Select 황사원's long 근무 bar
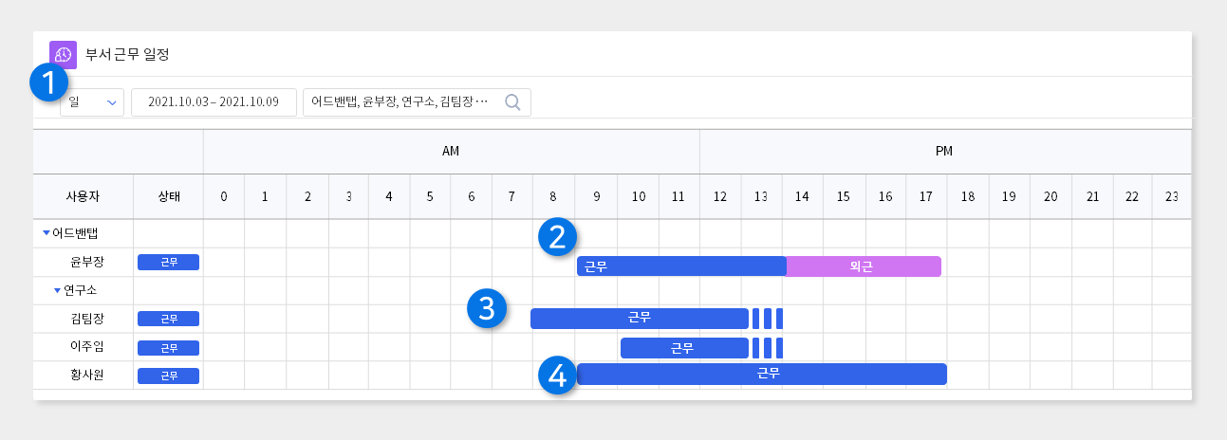This screenshot has height=440, width=1227. (x=762, y=375)
